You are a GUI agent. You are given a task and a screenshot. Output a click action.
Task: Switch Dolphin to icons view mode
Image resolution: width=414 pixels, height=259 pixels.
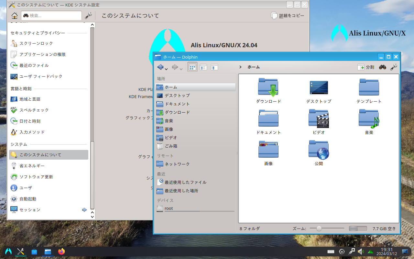(x=192, y=67)
